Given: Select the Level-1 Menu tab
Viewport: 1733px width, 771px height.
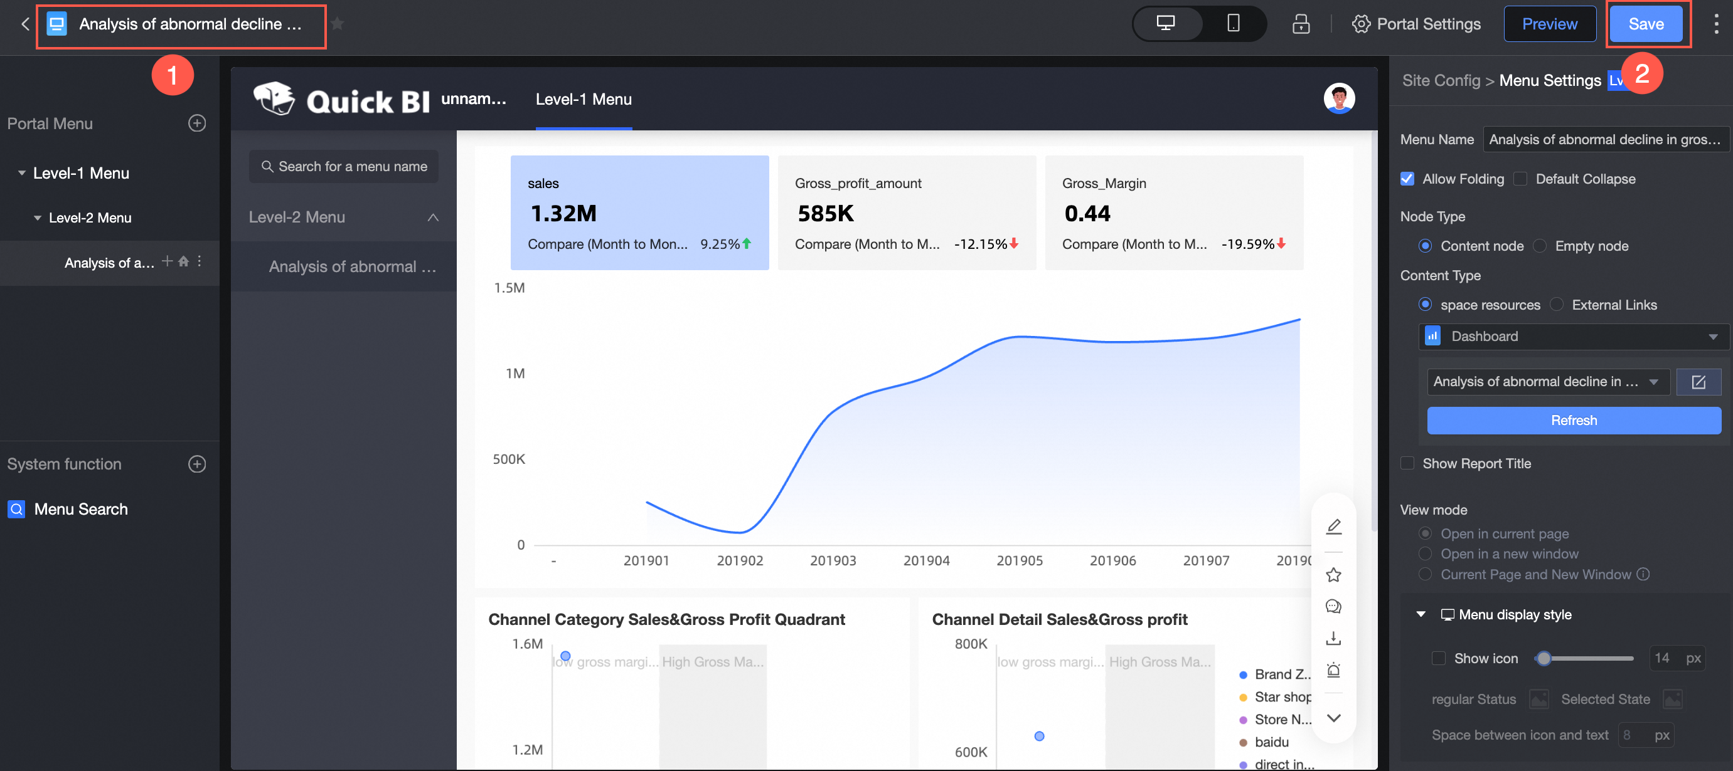Looking at the screenshot, I should [x=583, y=100].
